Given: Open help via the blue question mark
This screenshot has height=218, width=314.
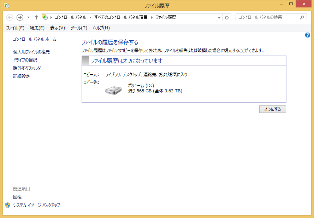Looking at the screenshot, I should pos(307,35).
